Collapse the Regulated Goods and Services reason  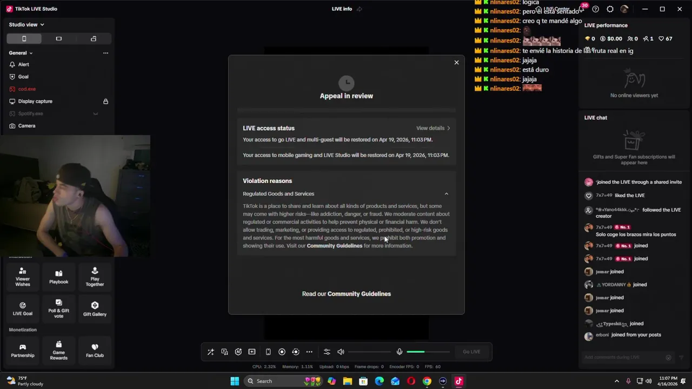tap(446, 194)
